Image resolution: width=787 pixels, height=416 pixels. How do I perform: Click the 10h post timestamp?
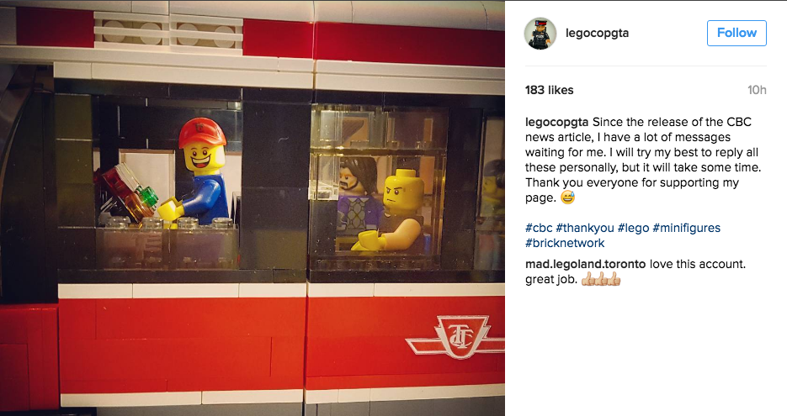757,90
